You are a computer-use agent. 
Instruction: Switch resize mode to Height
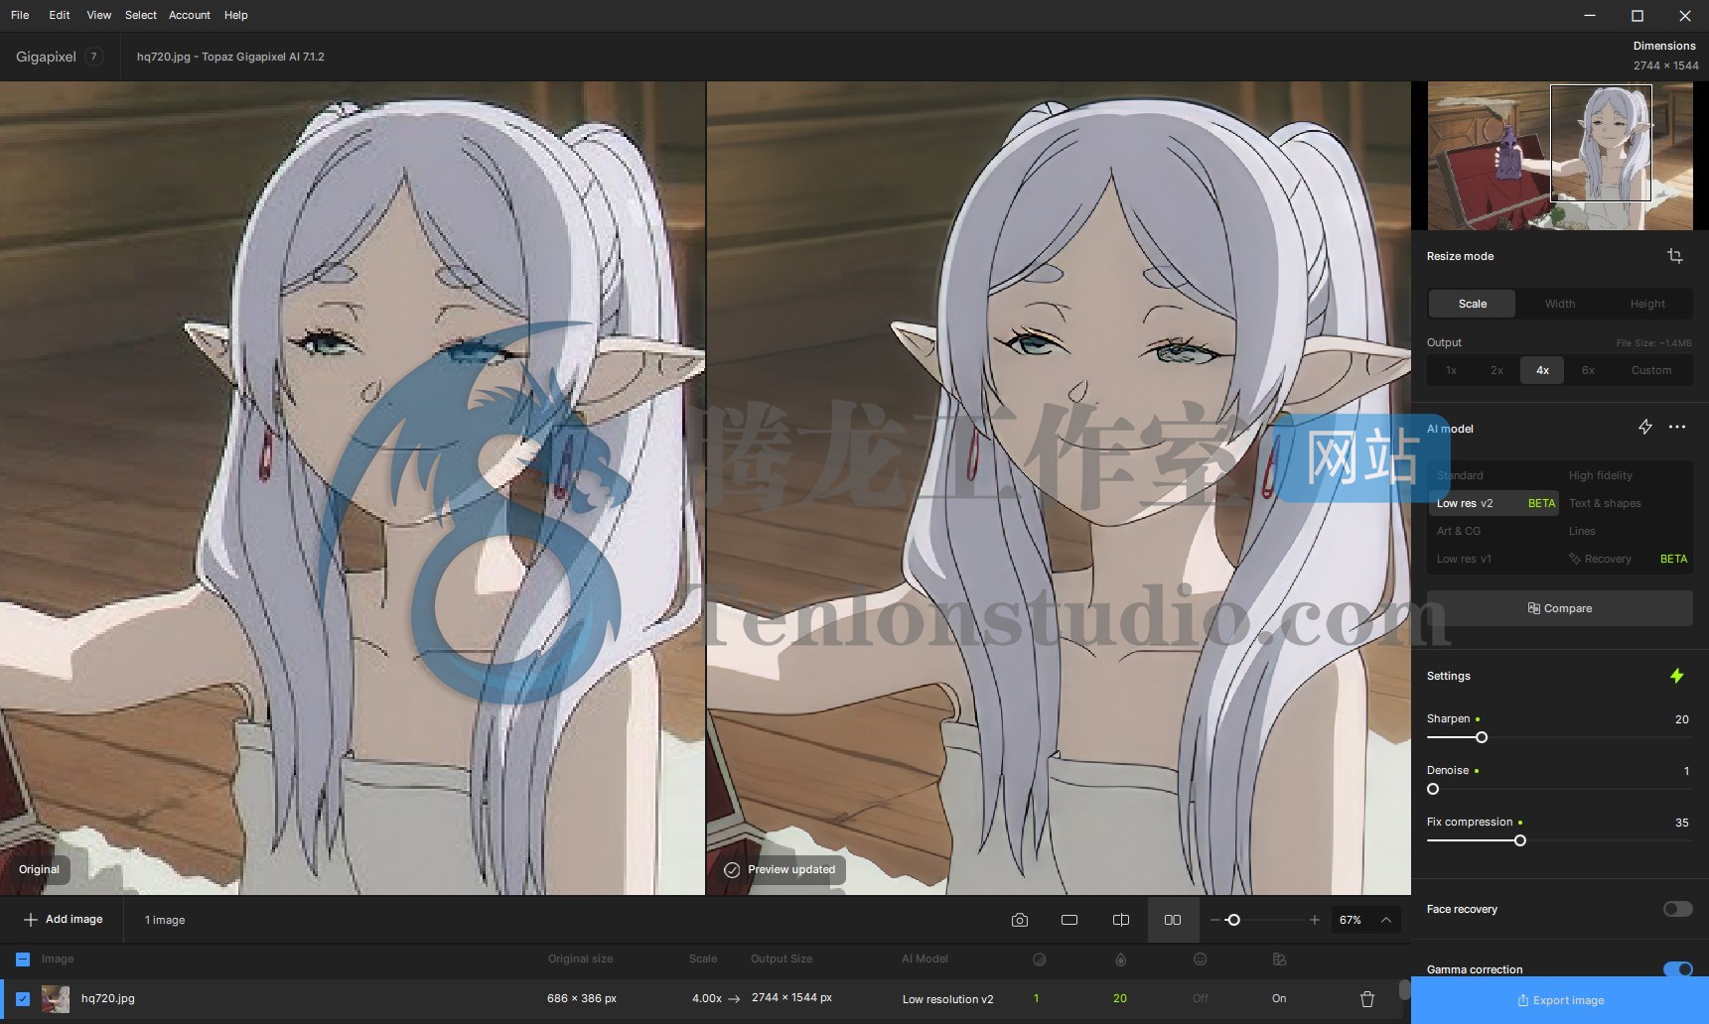[x=1647, y=304]
